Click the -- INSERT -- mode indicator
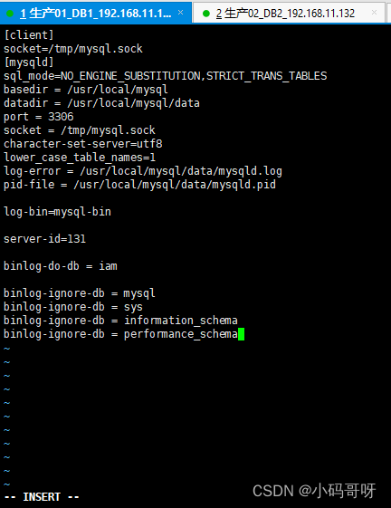391x508 pixels. (x=42, y=496)
